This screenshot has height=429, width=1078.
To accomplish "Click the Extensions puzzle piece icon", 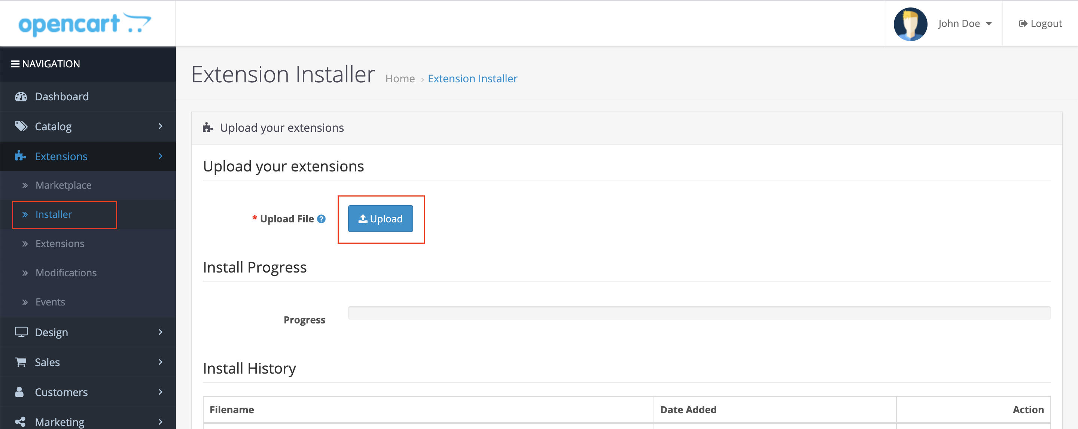I will click(19, 156).
